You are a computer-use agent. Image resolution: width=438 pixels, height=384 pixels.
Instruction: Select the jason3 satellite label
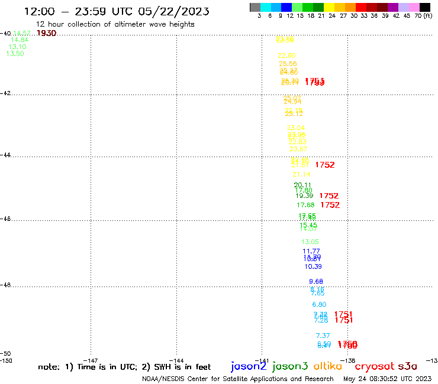click(x=290, y=366)
